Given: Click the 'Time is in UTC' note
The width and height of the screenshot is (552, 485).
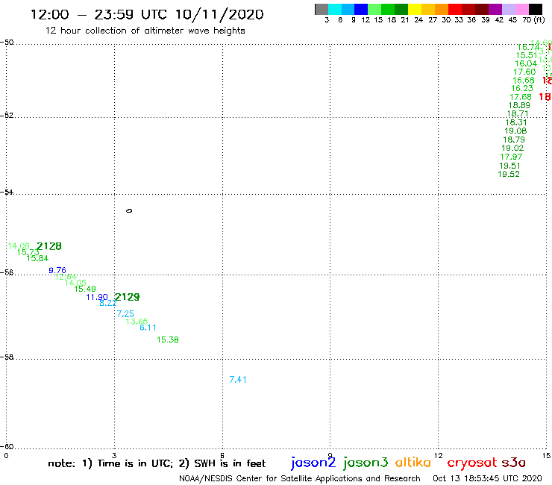Looking at the screenshot, I should point(135,463).
